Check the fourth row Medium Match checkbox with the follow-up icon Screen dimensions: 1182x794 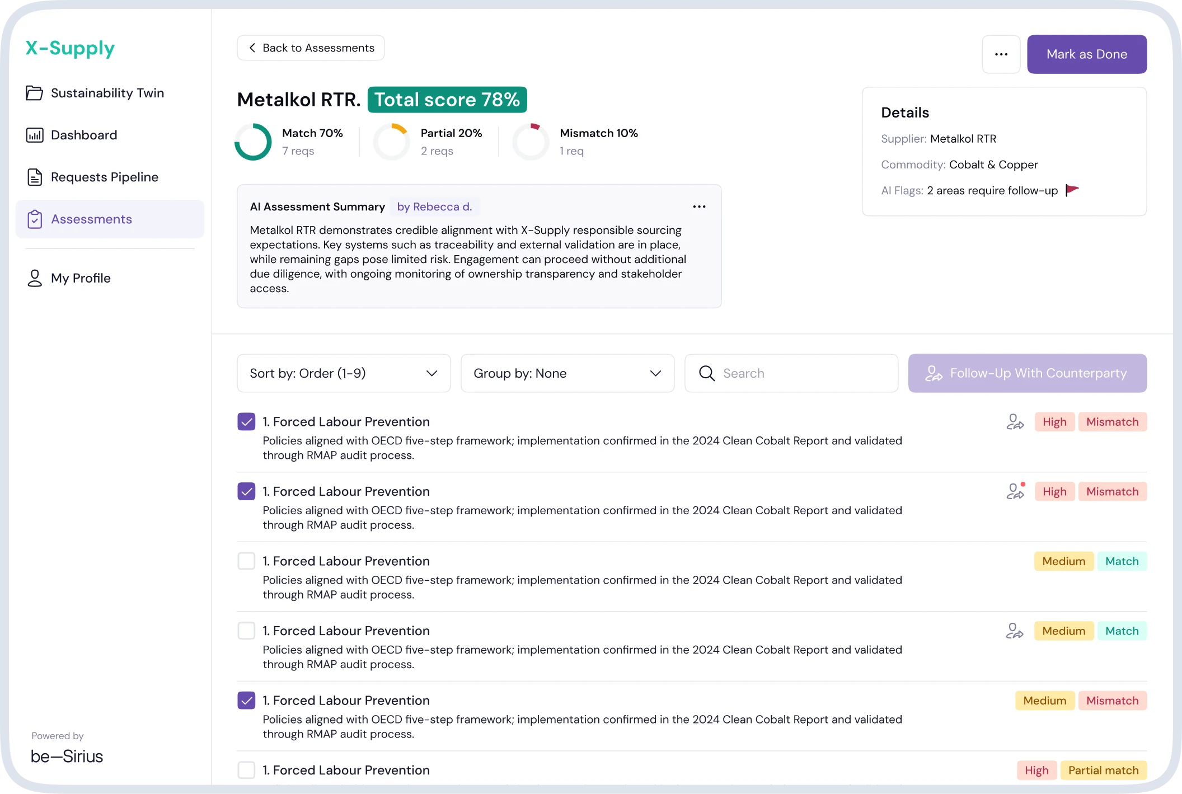click(246, 631)
